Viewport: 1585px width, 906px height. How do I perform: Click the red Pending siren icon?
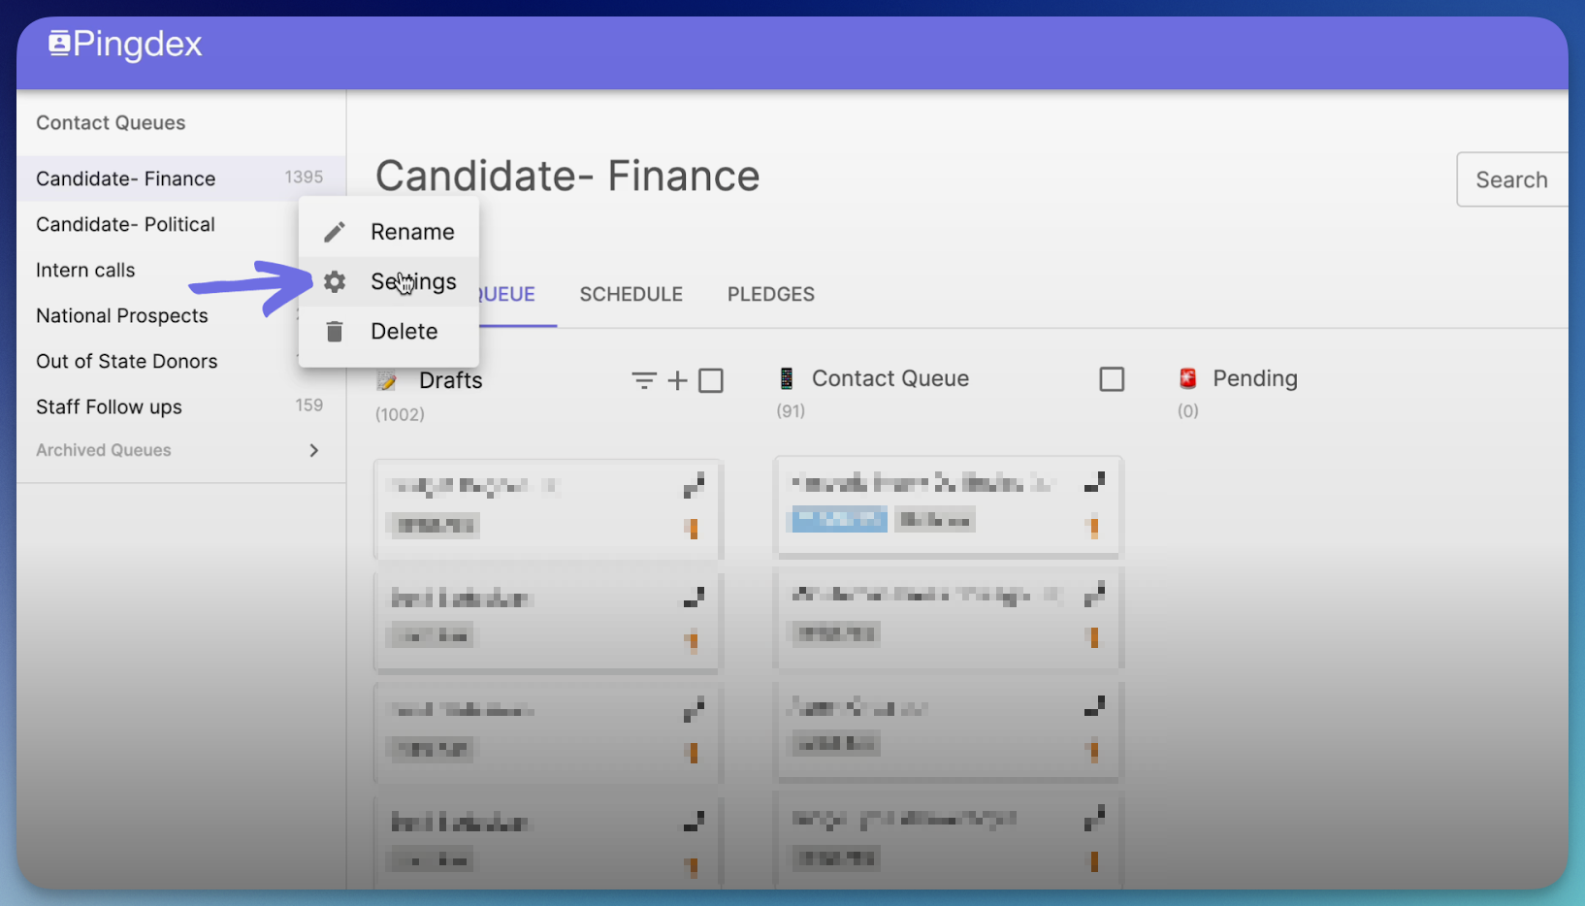1187,378
